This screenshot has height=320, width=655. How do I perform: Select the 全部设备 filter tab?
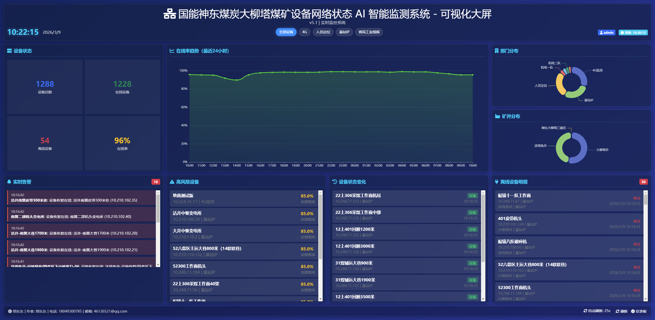pyautogui.click(x=286, y=32)
